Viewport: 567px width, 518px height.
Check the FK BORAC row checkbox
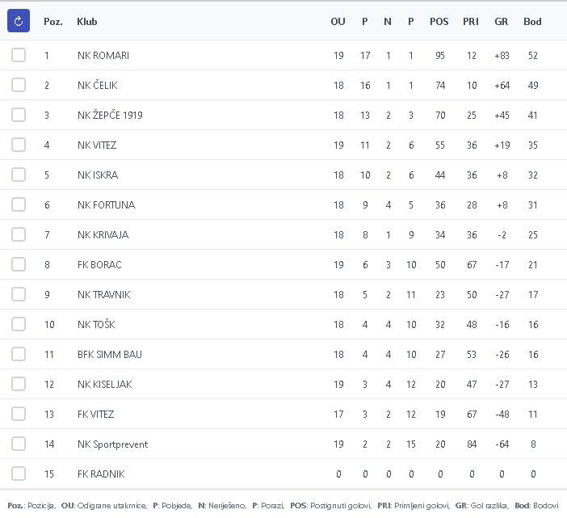click(19, 264)
